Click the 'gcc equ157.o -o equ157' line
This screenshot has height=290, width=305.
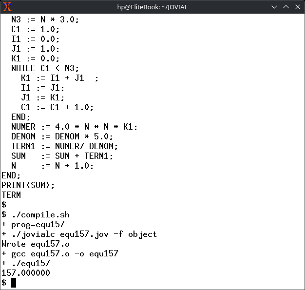[65, 253]
